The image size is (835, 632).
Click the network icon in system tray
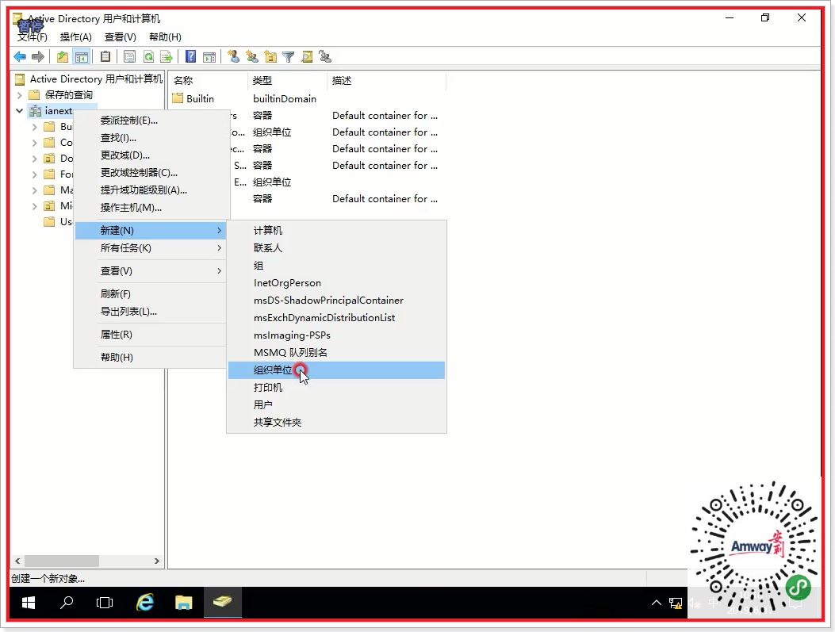point(676,603)
